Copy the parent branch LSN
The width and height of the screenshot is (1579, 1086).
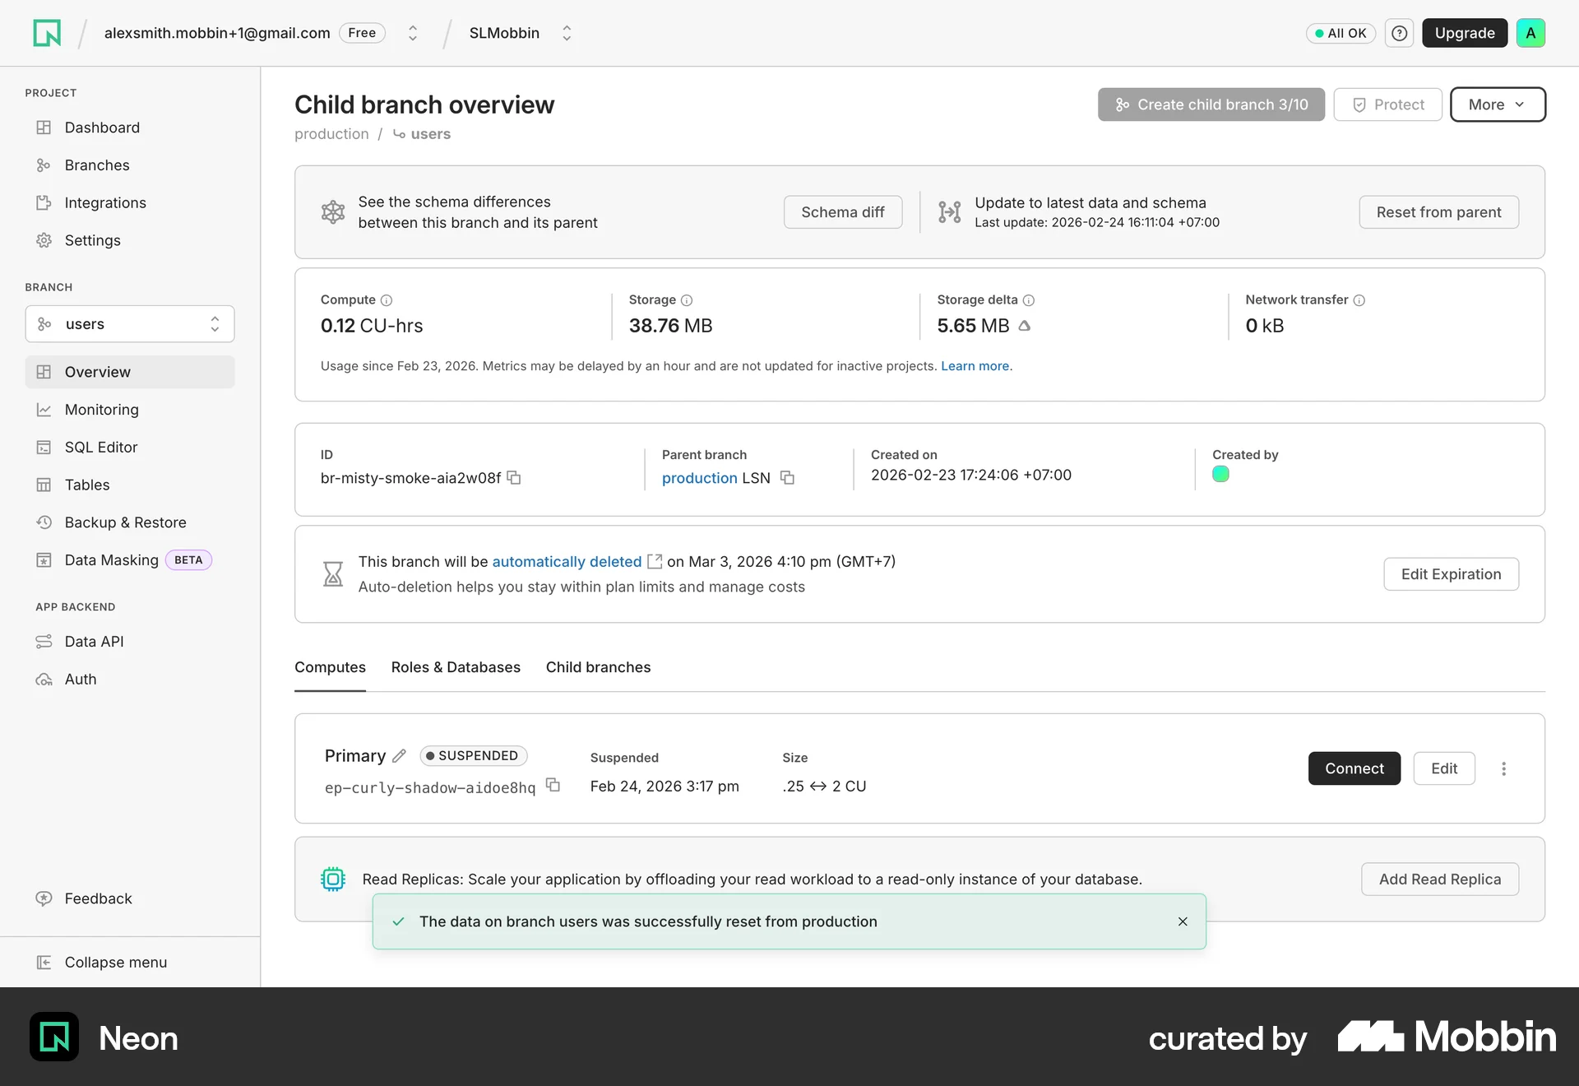787,478
